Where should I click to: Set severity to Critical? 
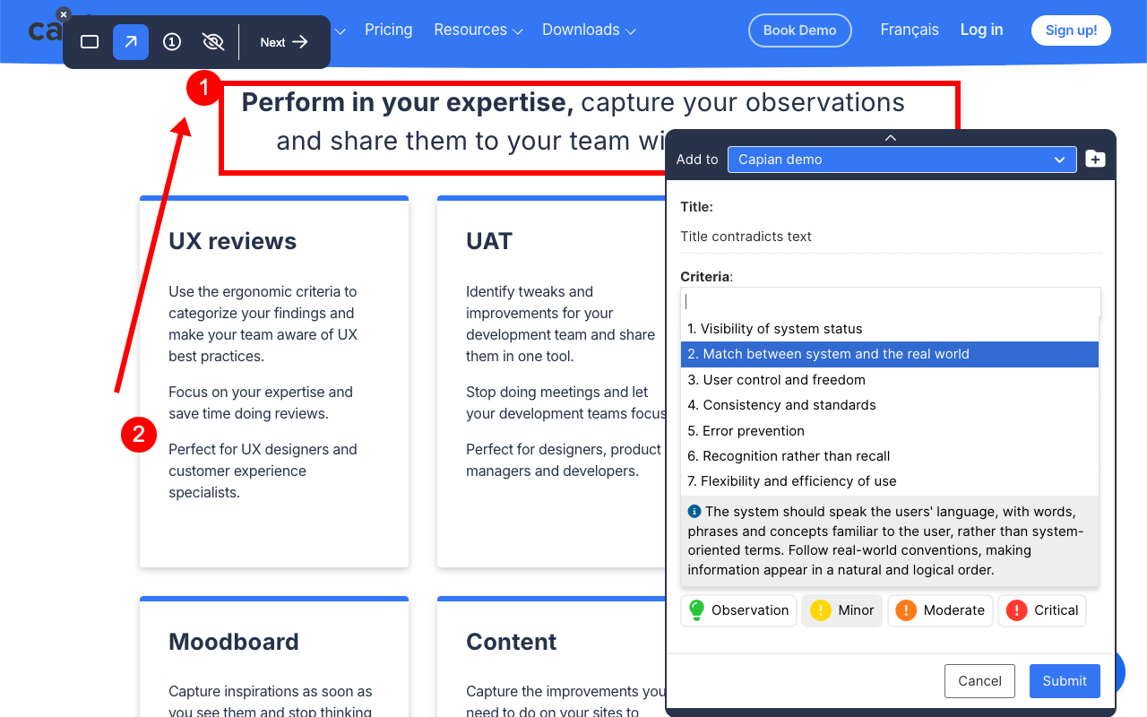tap(1042, 610)
